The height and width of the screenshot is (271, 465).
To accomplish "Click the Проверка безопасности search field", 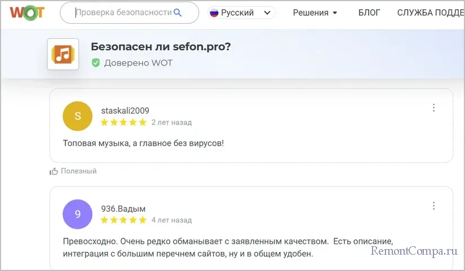I will [123, 12].
